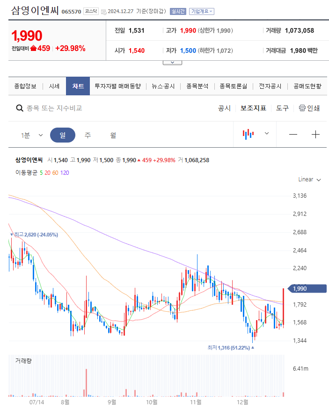Click the 07/14 date axis label
The height and width of the screenshot is (408, 329).
click(37, 402)
